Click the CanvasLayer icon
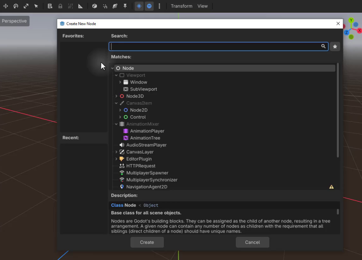 coord(122,152)
